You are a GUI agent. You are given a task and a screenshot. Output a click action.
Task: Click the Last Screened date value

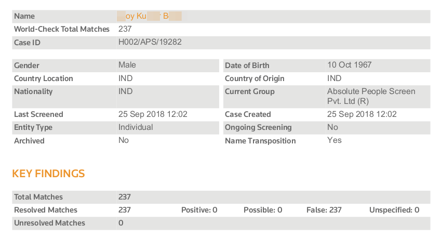tap(153, 114)
